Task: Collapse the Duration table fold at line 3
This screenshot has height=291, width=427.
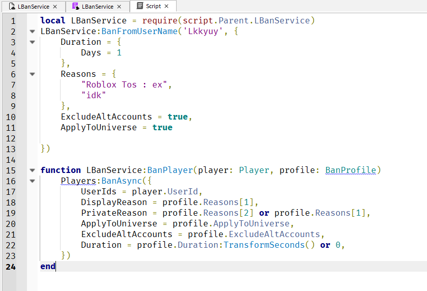Action: (x=33, y=42)
